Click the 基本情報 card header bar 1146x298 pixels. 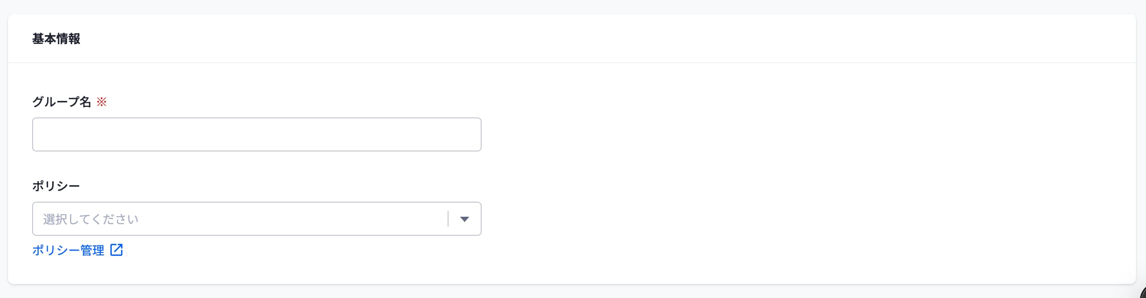click(x=572, y=39)
